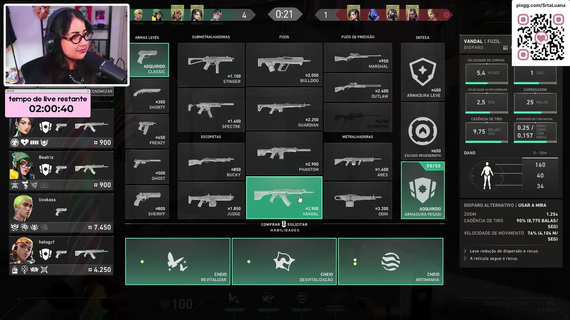
Task: Click the streamer webcam overlay
Action: tap(66, 45)
